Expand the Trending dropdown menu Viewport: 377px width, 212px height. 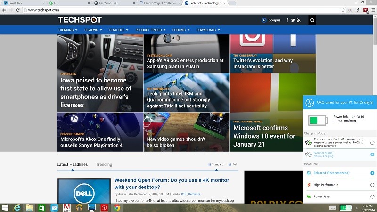tap(67, 30)
